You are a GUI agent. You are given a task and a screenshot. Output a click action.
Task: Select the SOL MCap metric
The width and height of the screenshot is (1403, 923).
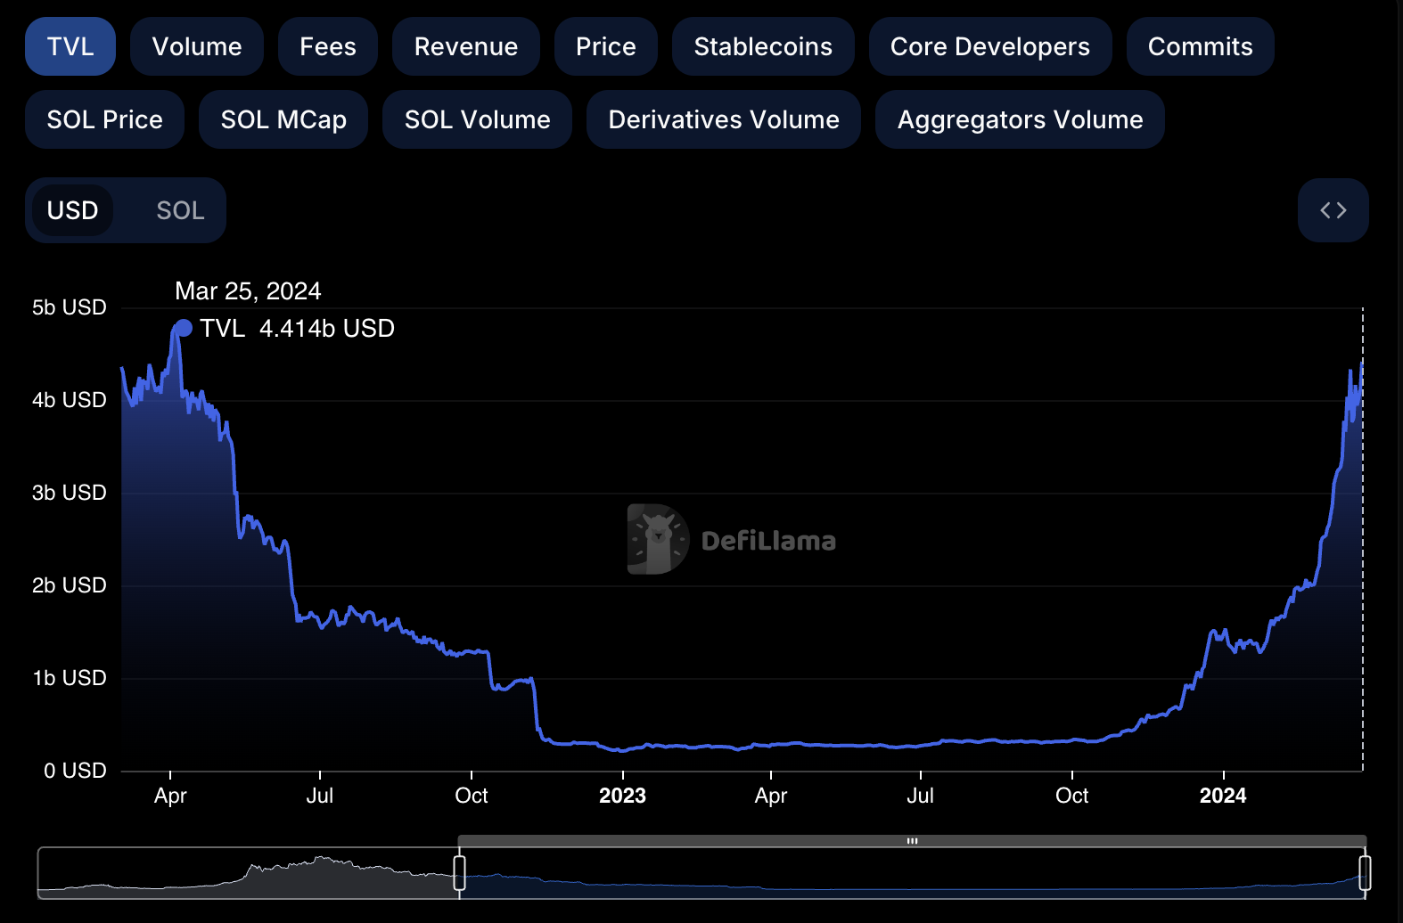coord(283,119)
